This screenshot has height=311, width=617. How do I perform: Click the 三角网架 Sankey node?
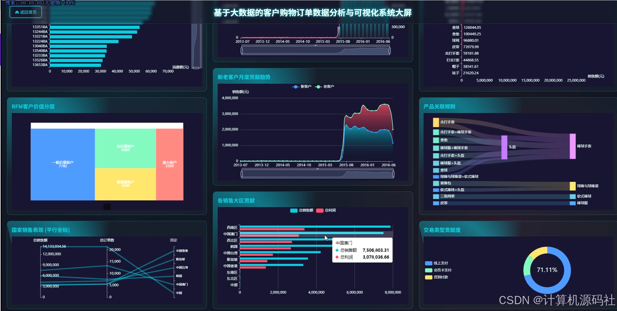click(x=436, y=196)
